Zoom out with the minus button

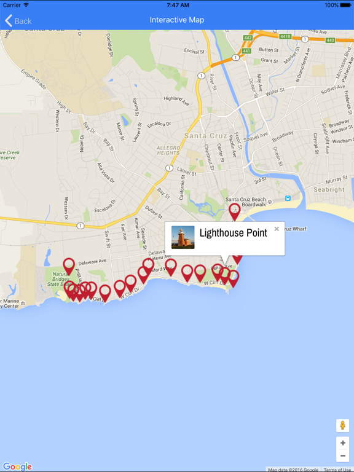342,455
